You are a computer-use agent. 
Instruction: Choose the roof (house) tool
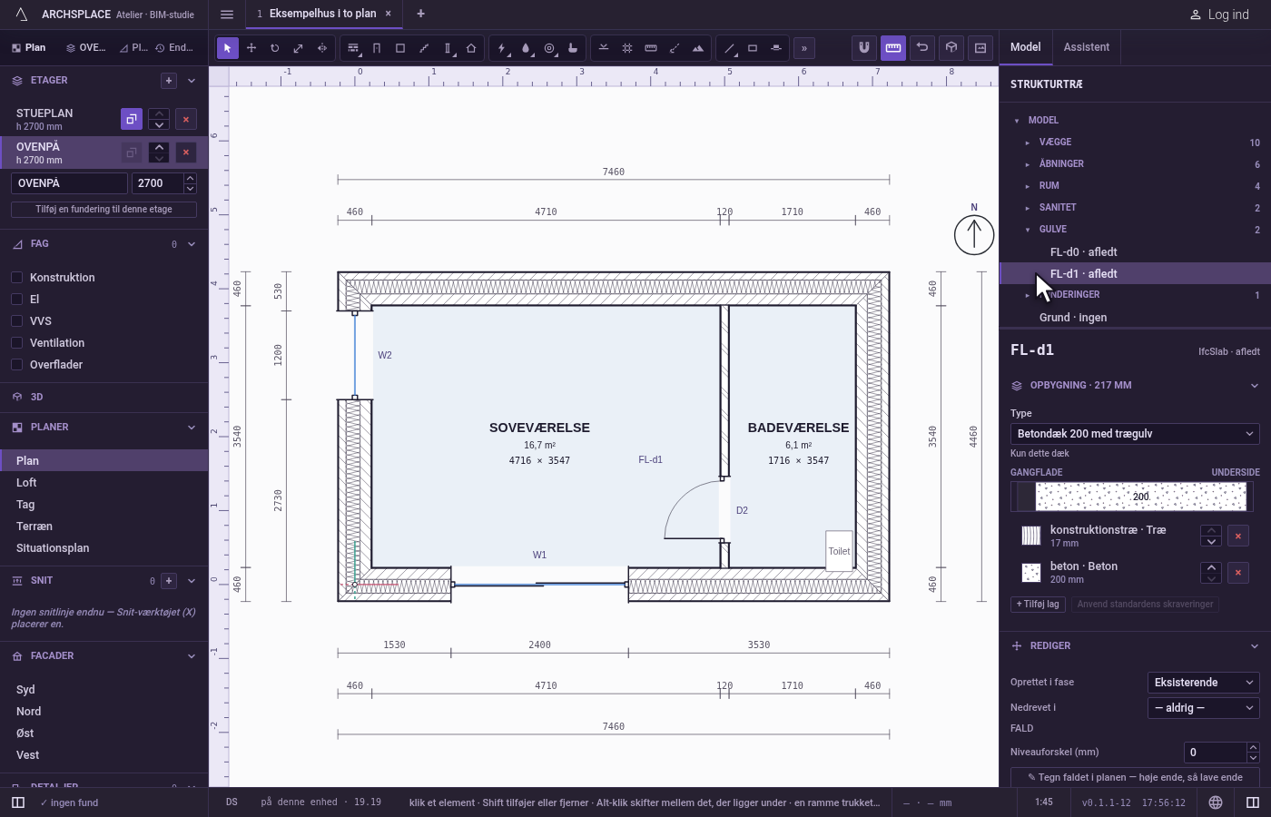[x=471, y=48]
